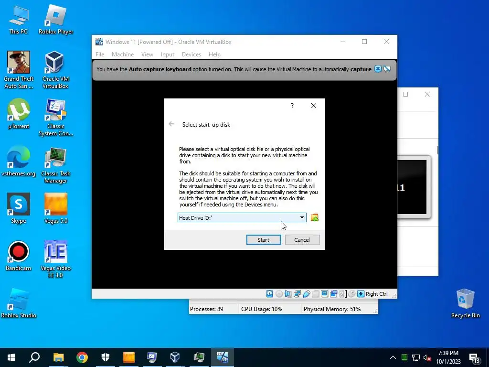Viewport: 489px width, 367px height.
Task: Click the Windows 11 VM taskbar icon
Action: click(223, 357)
